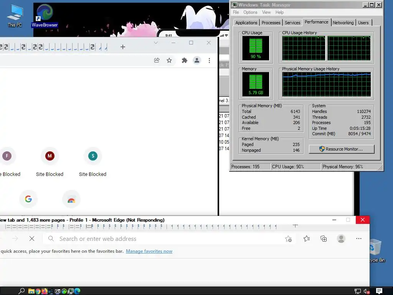Click the Memory 5.79 GB gauge
Image resolution: width=393 pixels, height=295 pixels.
click(x=256, y=84)
